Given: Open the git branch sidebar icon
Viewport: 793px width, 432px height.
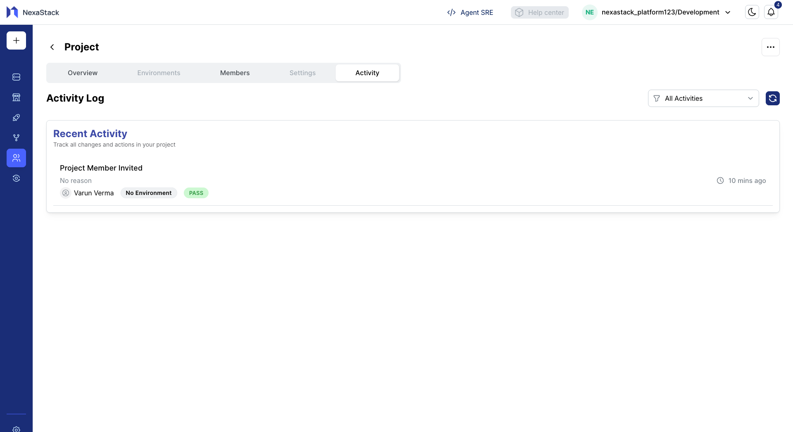Looking at the screenshot, I should tap(16, 138).
